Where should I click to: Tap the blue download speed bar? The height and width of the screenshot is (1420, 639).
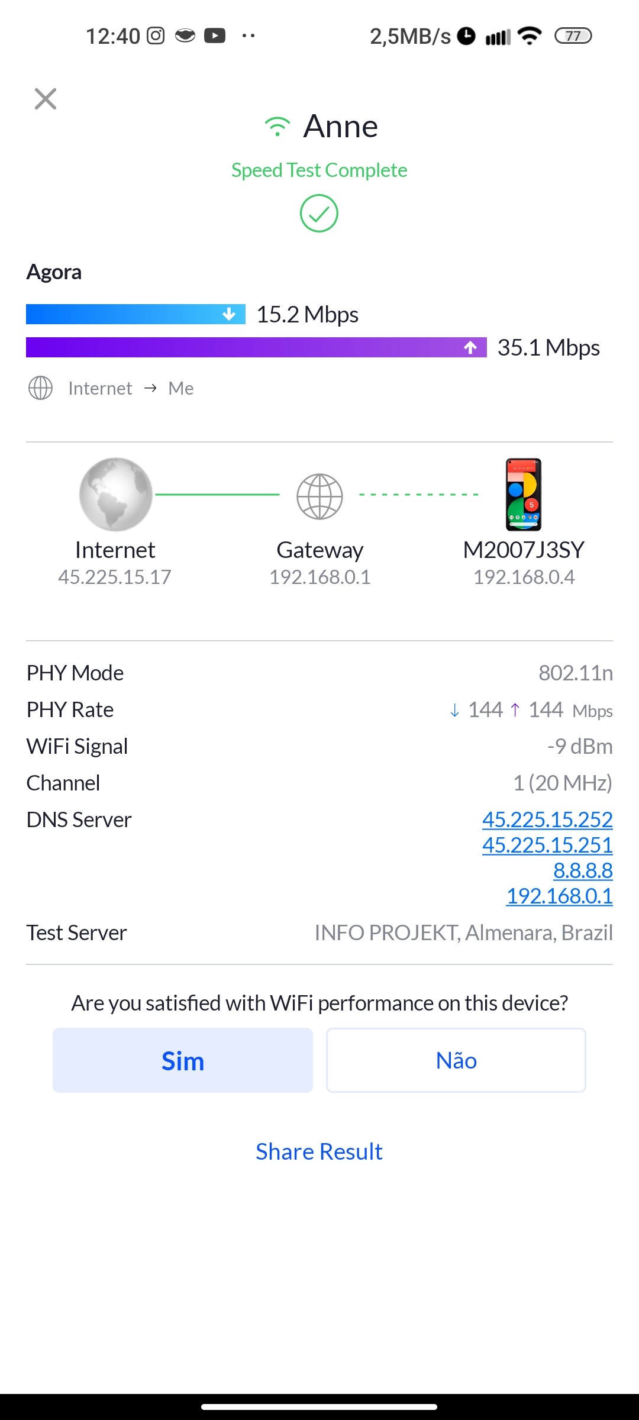[135, 314]
